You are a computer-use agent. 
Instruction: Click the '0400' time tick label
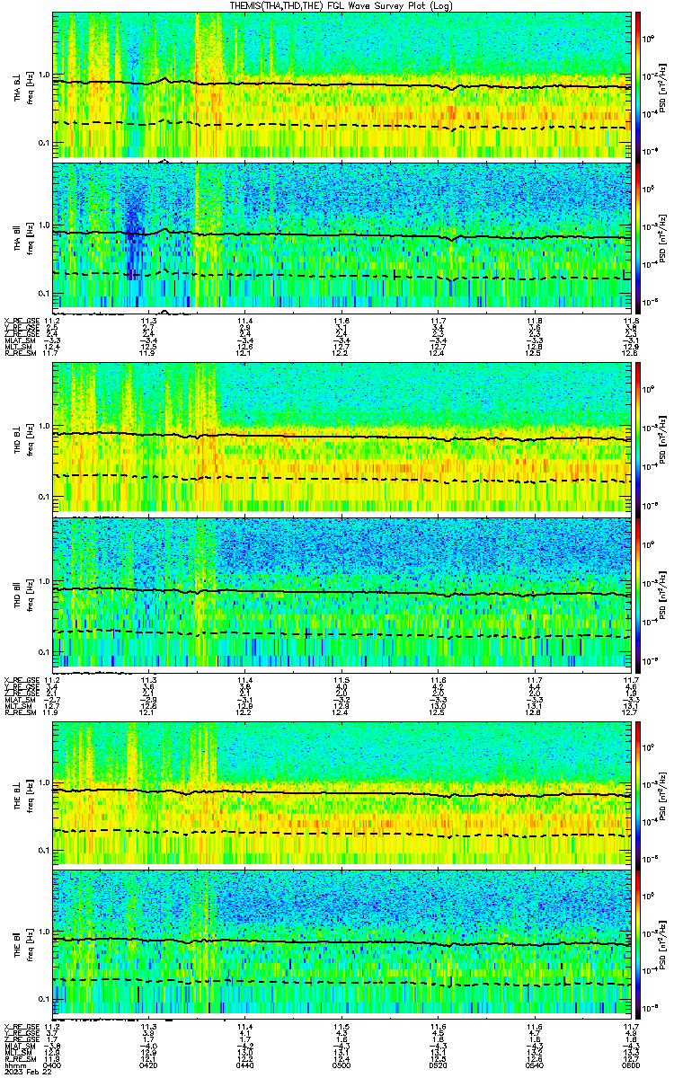click(x=53, y=1065)
